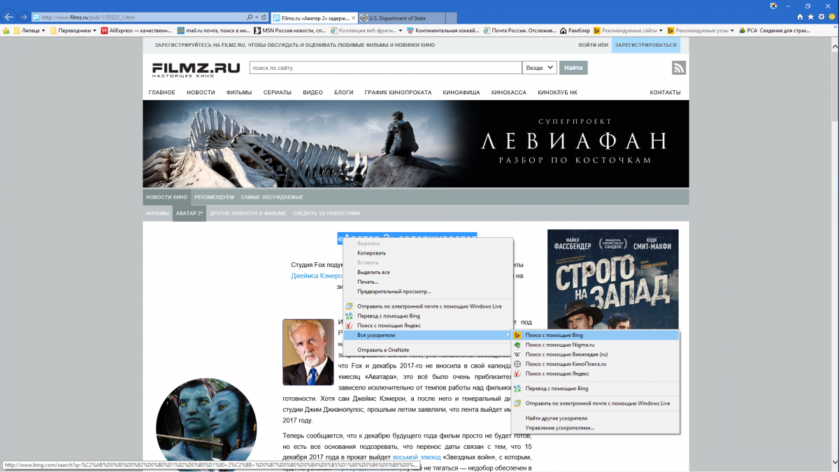Choose Копировать from the context menu

pos(428,253)
